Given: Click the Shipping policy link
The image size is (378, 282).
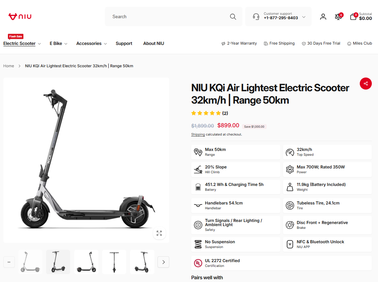Looking at the screenshot, I should coord(198,134).
